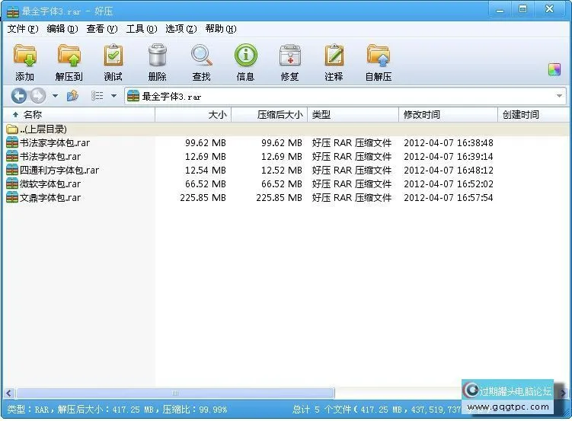Open the 帮助(H) menu
The image size is (572, 421).
pos(221,29)
